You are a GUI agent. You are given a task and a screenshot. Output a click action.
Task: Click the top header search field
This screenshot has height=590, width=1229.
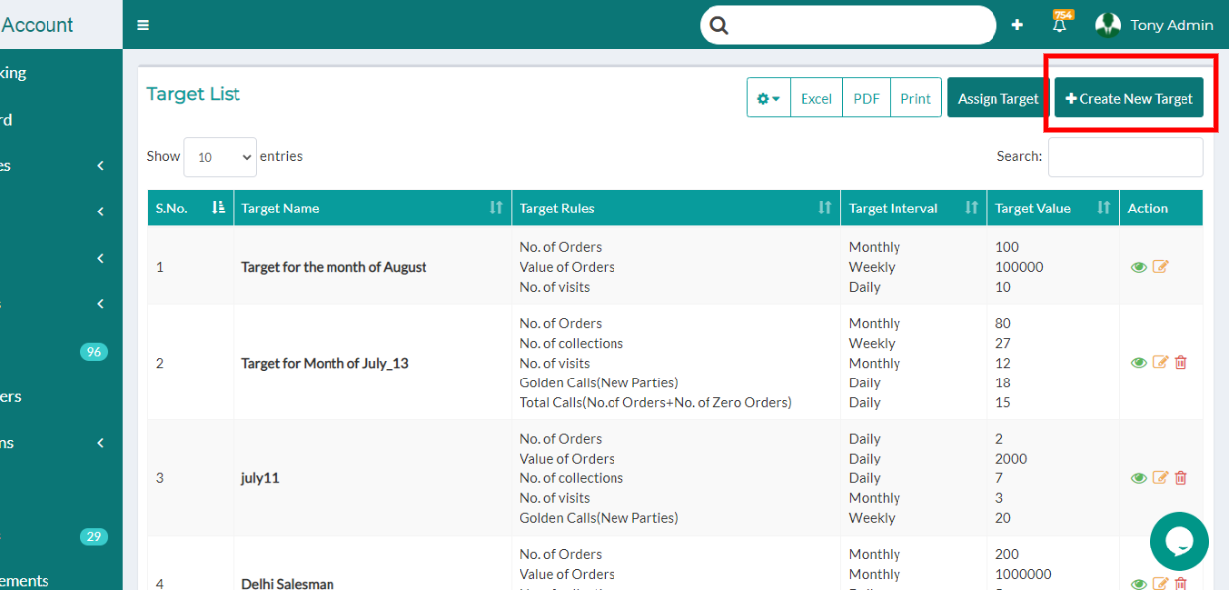[848, 26]
